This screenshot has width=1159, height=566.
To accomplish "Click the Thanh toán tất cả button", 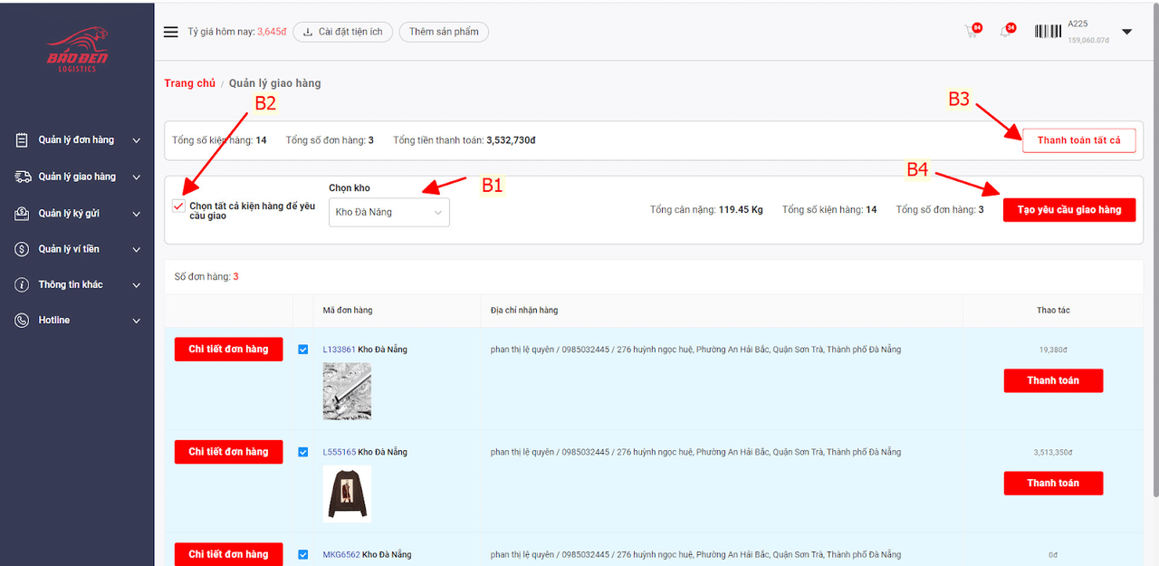I will 1078,140.
